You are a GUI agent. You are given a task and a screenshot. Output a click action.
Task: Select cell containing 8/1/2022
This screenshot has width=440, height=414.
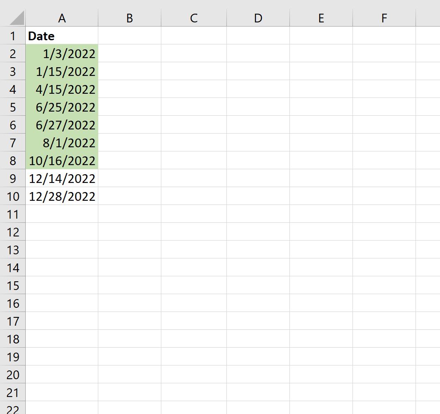click(62, 143)
